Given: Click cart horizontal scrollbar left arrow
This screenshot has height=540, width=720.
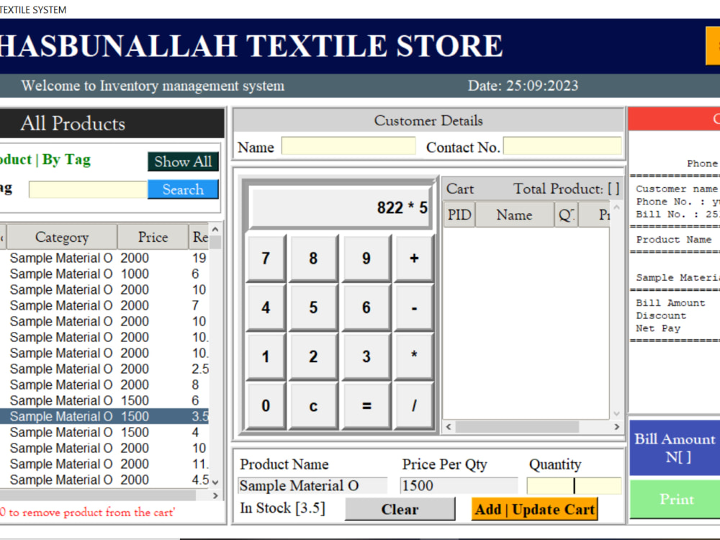Looking at the screenshot, I should 449,426.
